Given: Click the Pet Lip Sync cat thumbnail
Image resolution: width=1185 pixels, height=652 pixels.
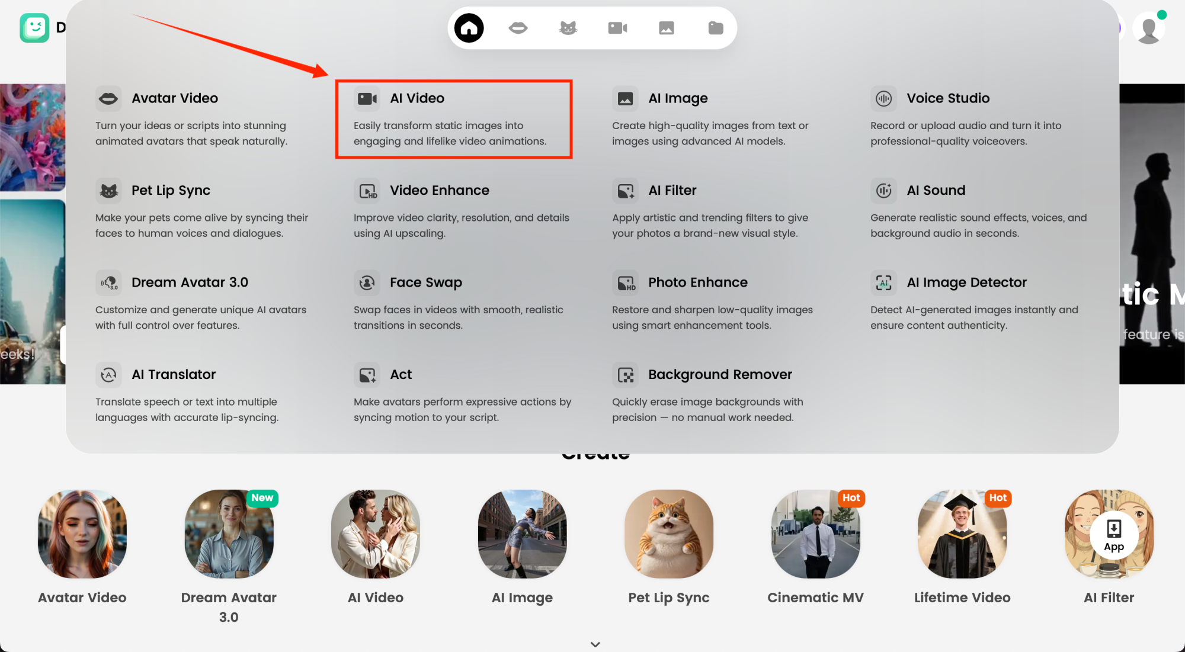Looking at the screenshot, I should [x=668, y=534].
